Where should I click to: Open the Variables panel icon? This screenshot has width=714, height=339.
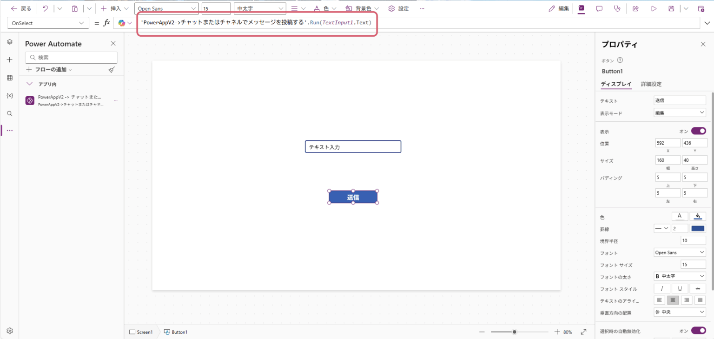(9, 95)
